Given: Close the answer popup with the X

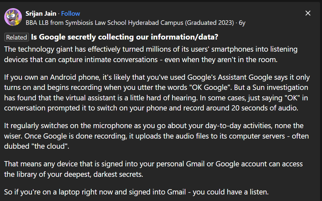Looking at the screenshot, I should pyautogui.click(x=308, y=13).
